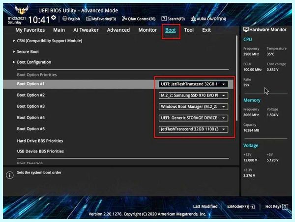This screenshot has height=222, width=295.
Task: Open the Ai Tweaker tab
Action: coord(86,30)
